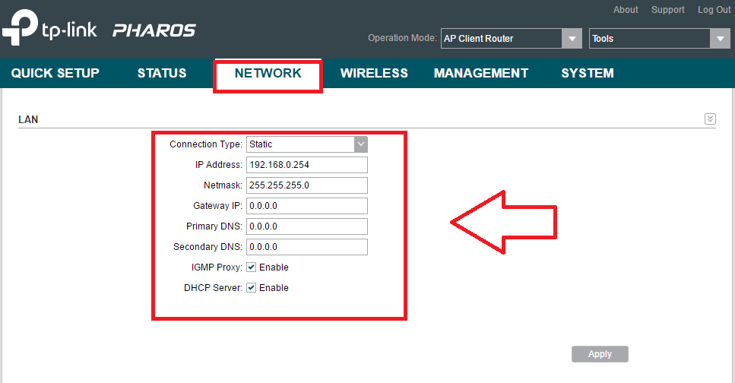735x383 pixels.
Task: Open the Connection Type dropdown
Action: coord(306,144)
